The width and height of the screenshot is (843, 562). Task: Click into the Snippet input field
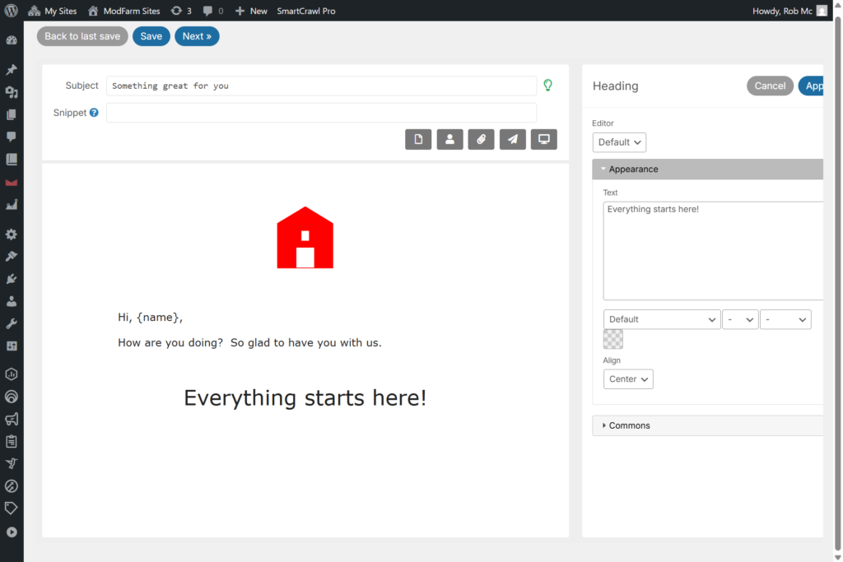[x=321, y=113]
